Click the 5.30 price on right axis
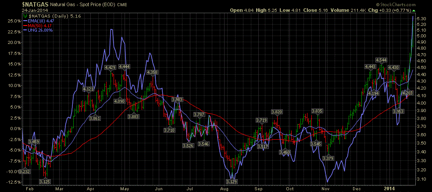The height and width of the screenshot is (192, 432). 421,18
